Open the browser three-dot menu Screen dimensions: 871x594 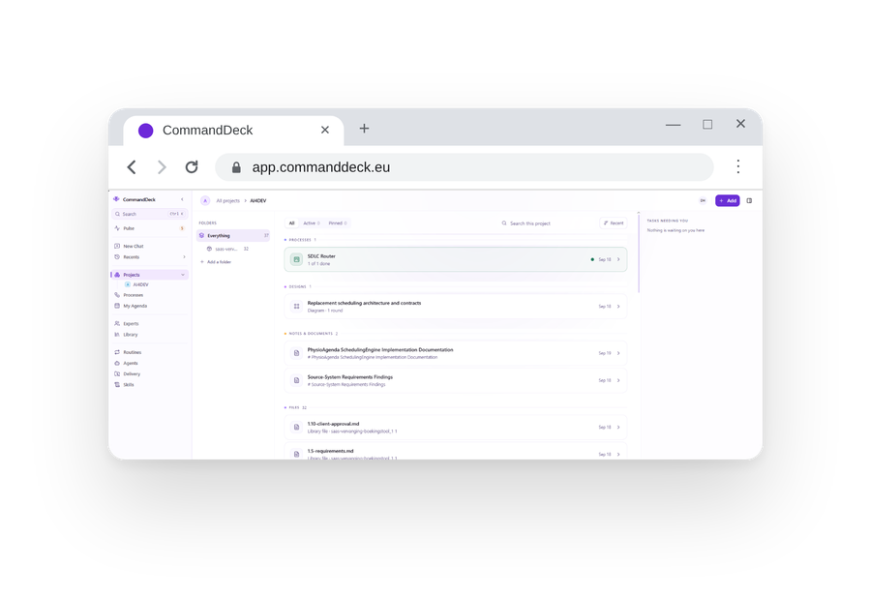(738, 166)
